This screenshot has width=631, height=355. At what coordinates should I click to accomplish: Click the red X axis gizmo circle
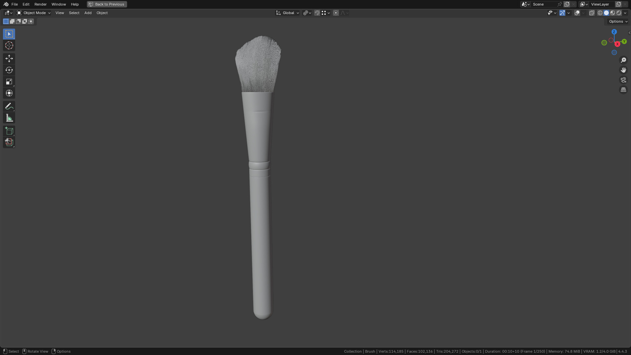(x=618, y=44)
